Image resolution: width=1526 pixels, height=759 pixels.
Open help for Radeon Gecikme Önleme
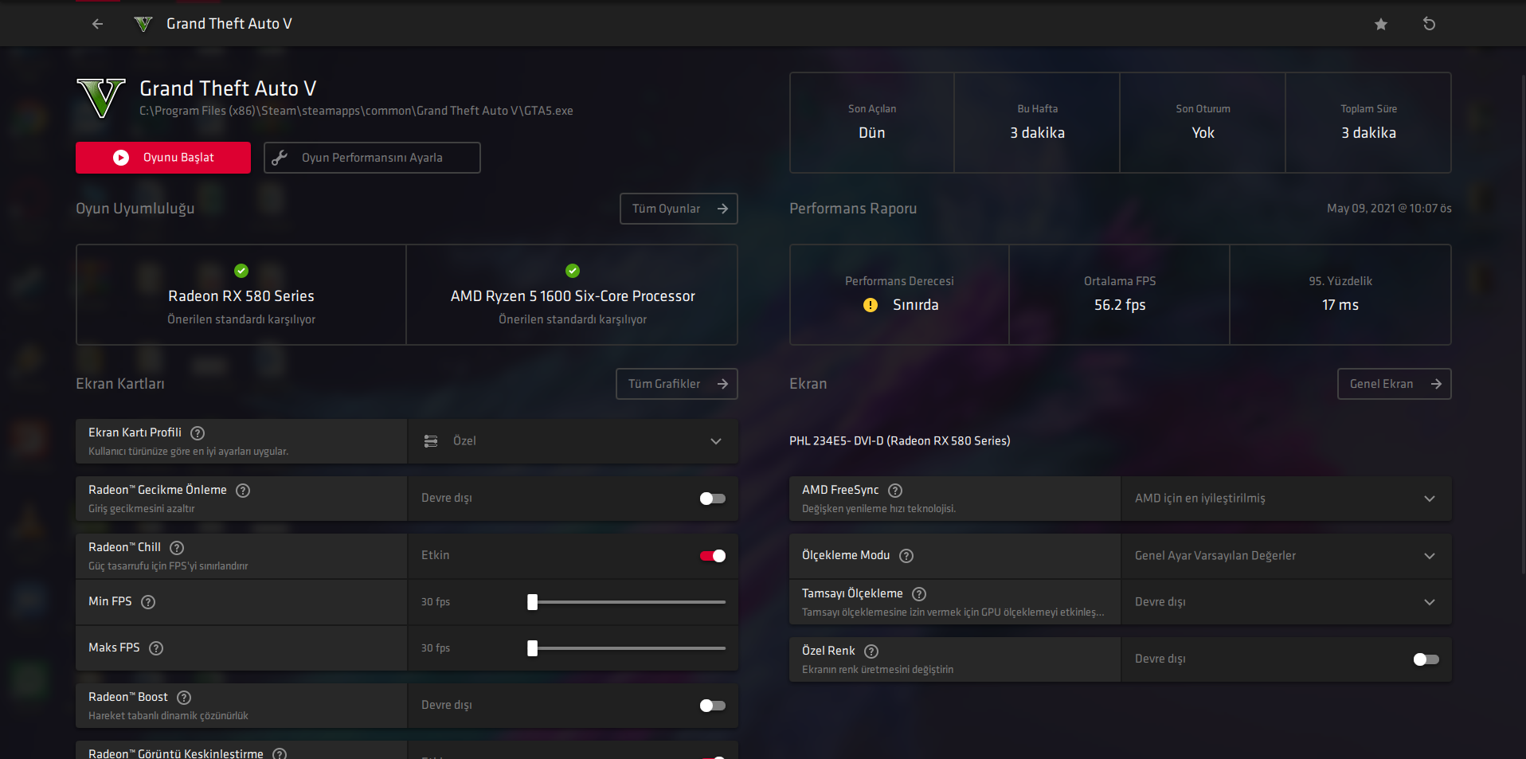point(243,490)
